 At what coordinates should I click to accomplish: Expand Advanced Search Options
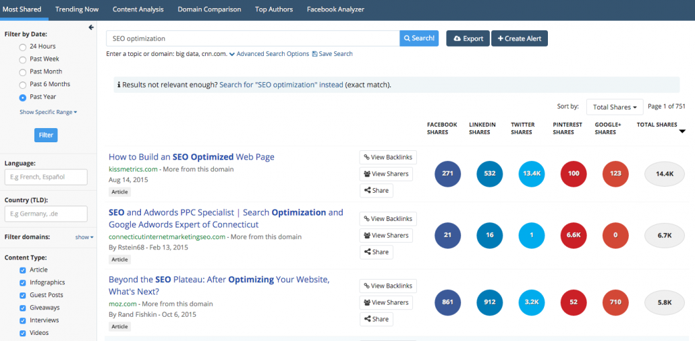(x=269, y=54)
